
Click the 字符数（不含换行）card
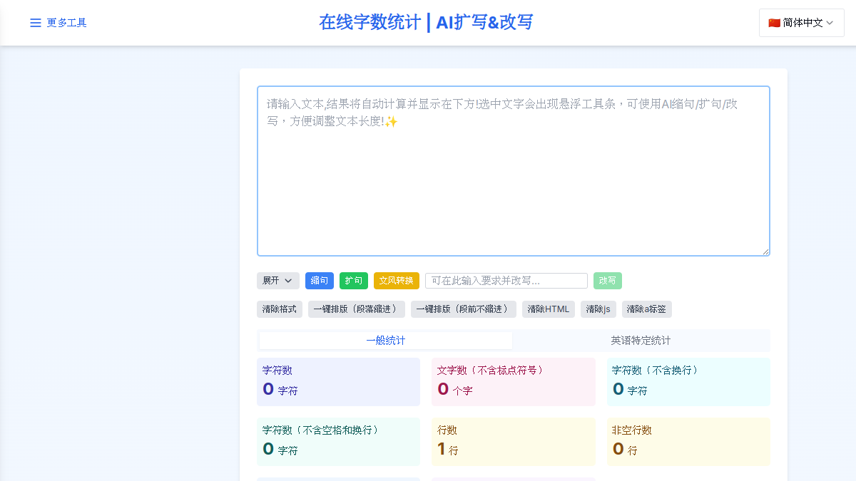coord(688,382)
